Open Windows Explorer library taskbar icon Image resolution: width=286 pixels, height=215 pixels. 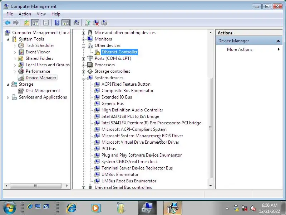point(121,208)
